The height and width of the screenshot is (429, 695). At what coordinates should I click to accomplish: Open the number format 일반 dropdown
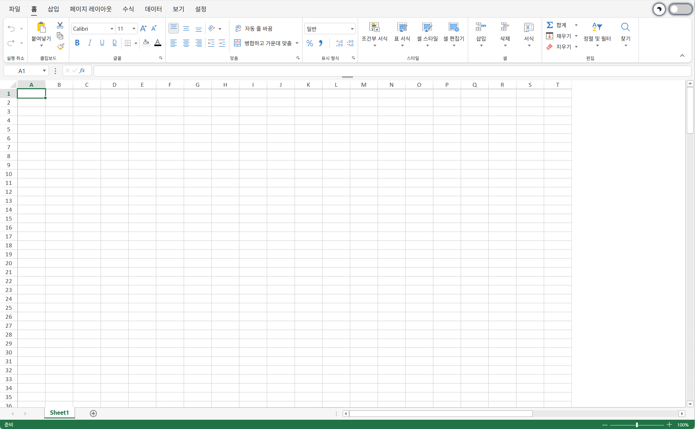point(352,29)
